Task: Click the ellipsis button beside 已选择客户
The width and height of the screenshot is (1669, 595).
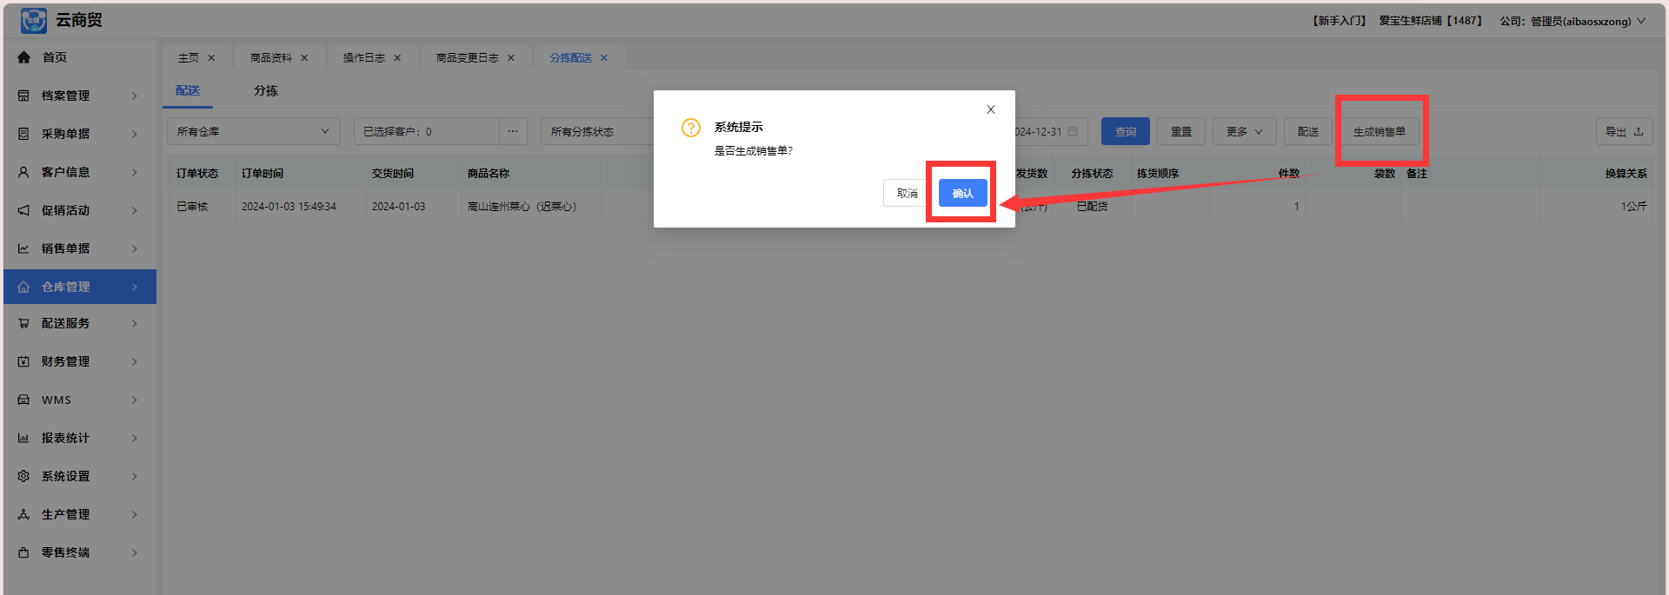Action: [x=513, y=131]
